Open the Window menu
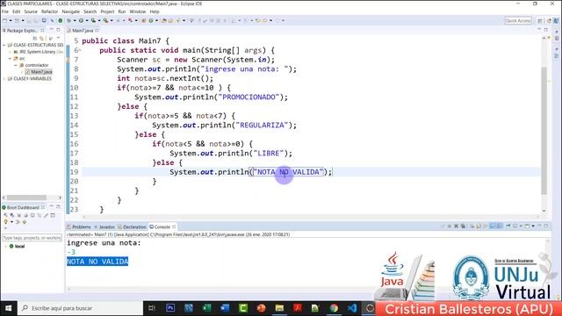Screen dimensions: 562x316 point(138,11)
